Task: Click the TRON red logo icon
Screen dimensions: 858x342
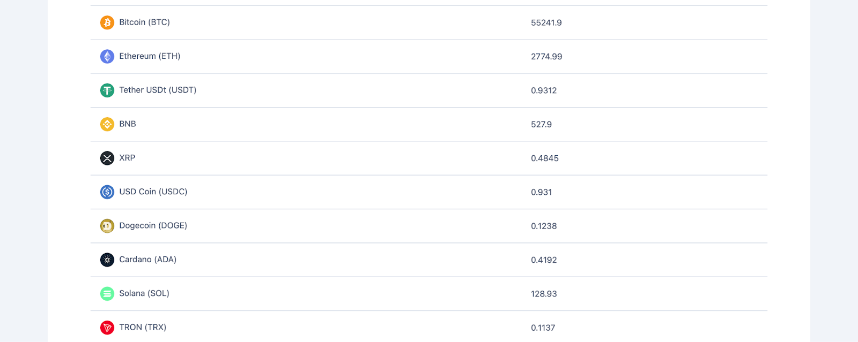Action: [x=107, y=327]
